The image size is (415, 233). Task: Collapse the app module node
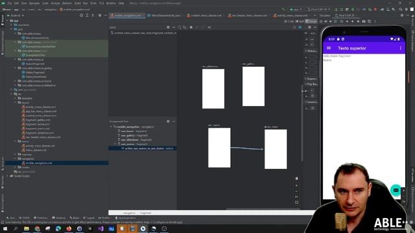coord(8,21)
